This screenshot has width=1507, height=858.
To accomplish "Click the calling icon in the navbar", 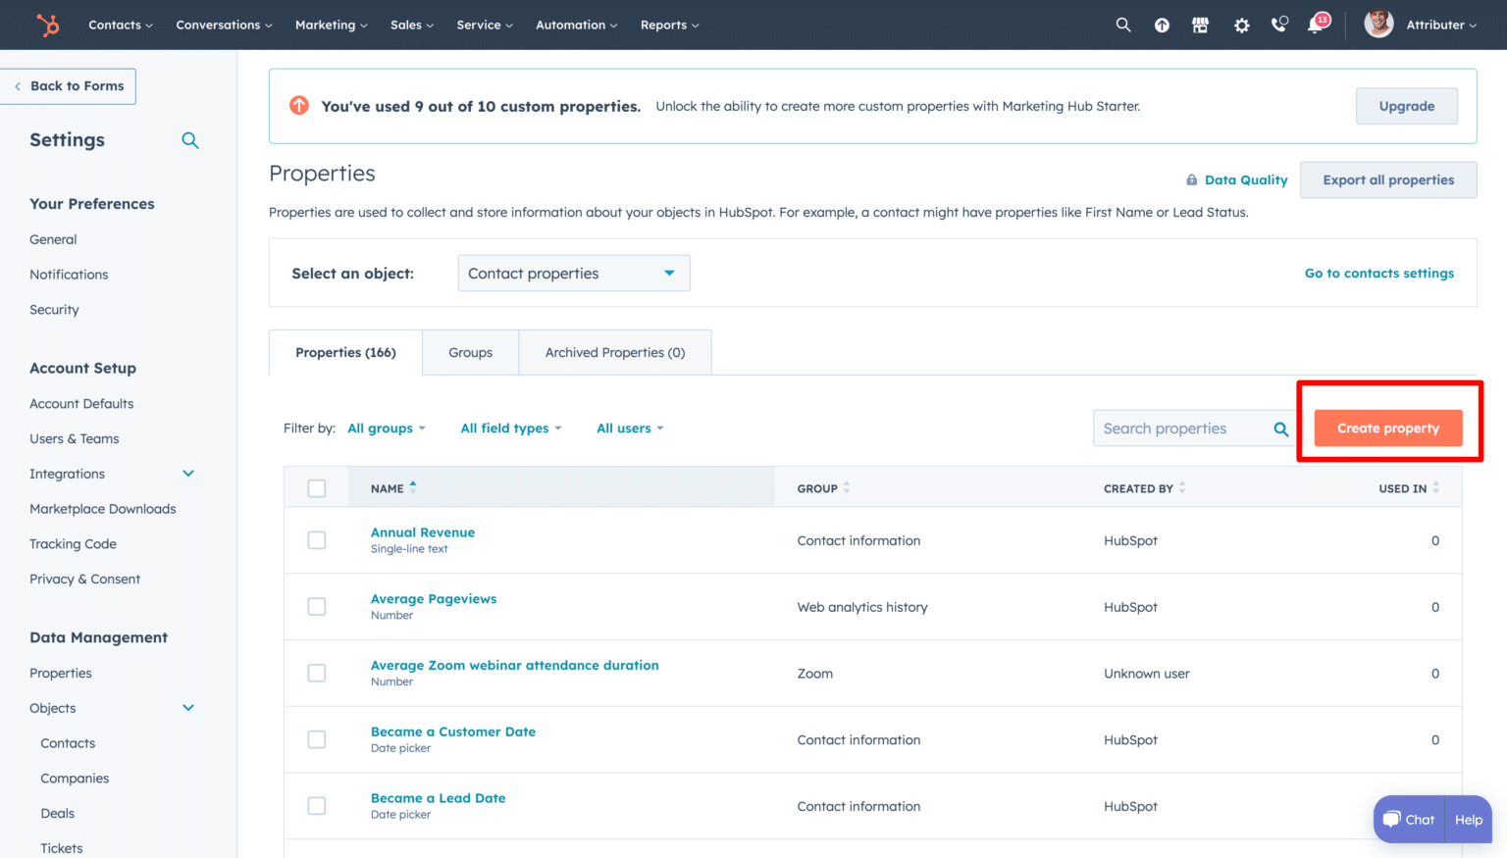I will tap(1278, 25).
